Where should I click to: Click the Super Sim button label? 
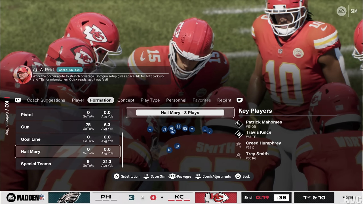pyautogui.click(x=158, y=176)
